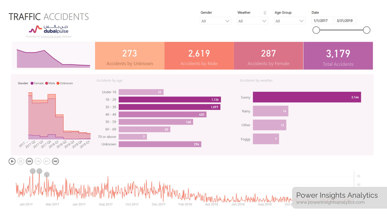Grab the left handle of Date slider
This screenshot has width=387, height=217.
point(316,30)
